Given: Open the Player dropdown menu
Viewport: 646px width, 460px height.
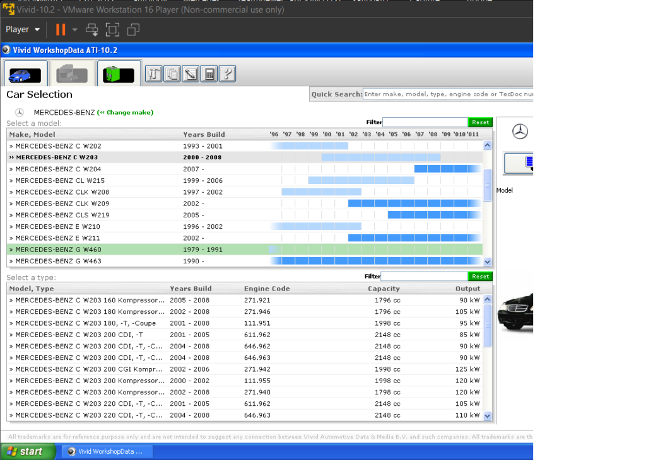Looking at the screenshot, I should [x=23, y=30].
